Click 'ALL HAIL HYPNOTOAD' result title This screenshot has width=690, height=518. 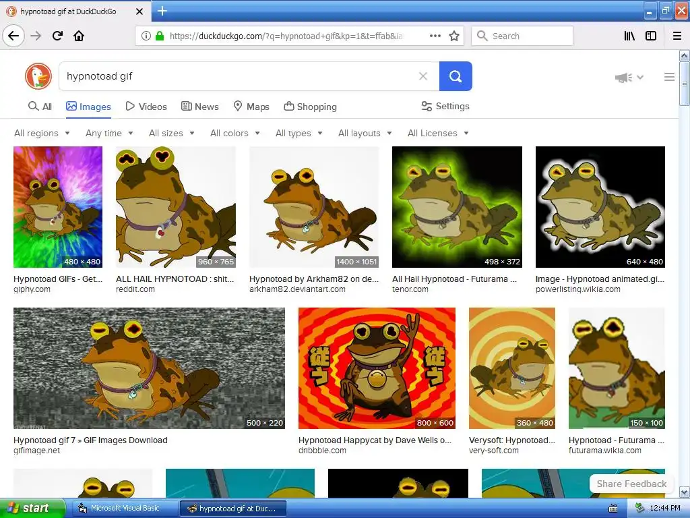(x=175, y=279)
